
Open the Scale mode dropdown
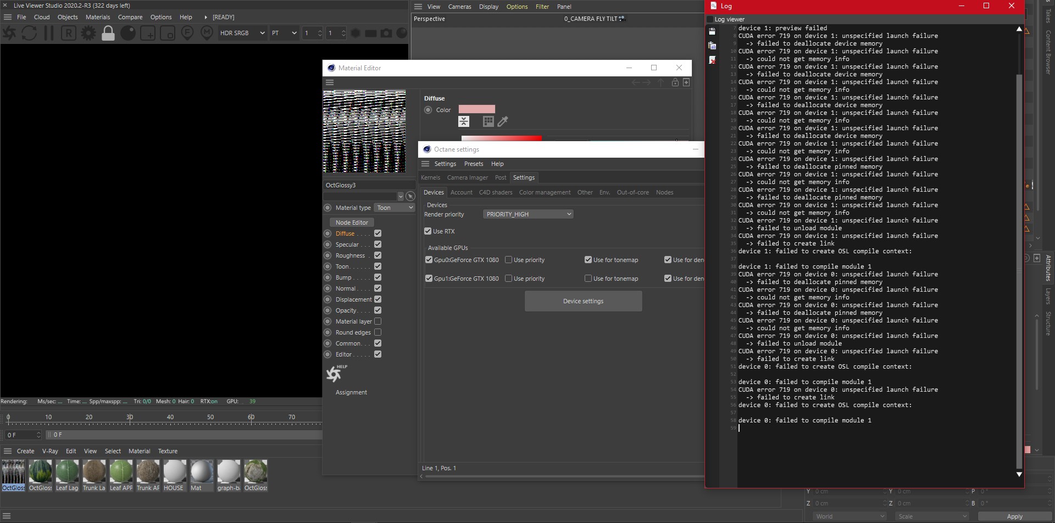(x=932, y=516)
